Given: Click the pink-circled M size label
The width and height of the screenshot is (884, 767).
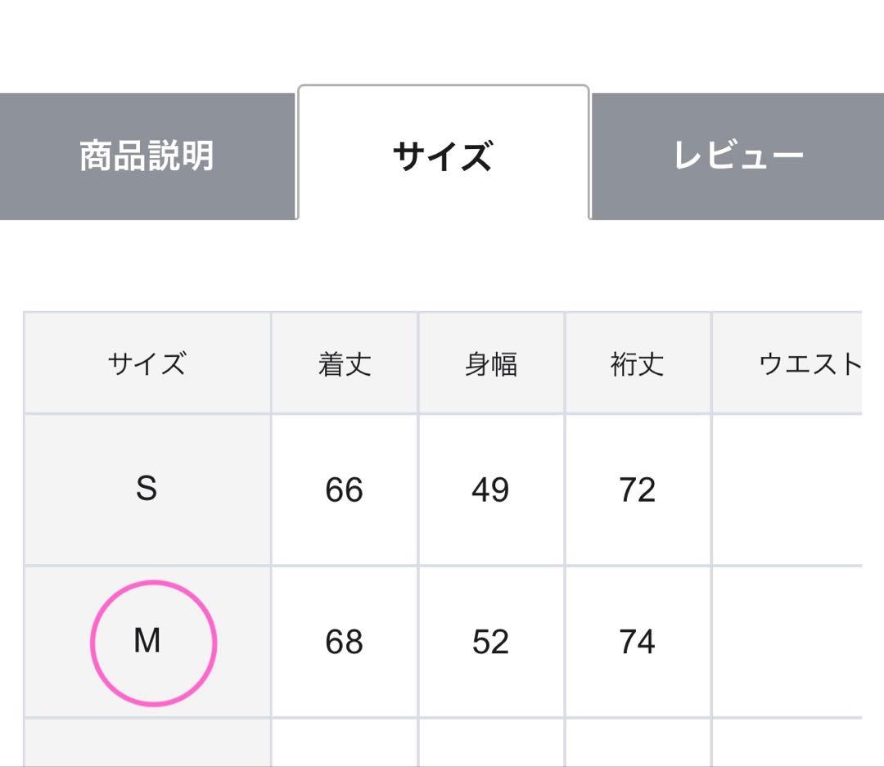Looking at the screenshot, I should 147,642.
